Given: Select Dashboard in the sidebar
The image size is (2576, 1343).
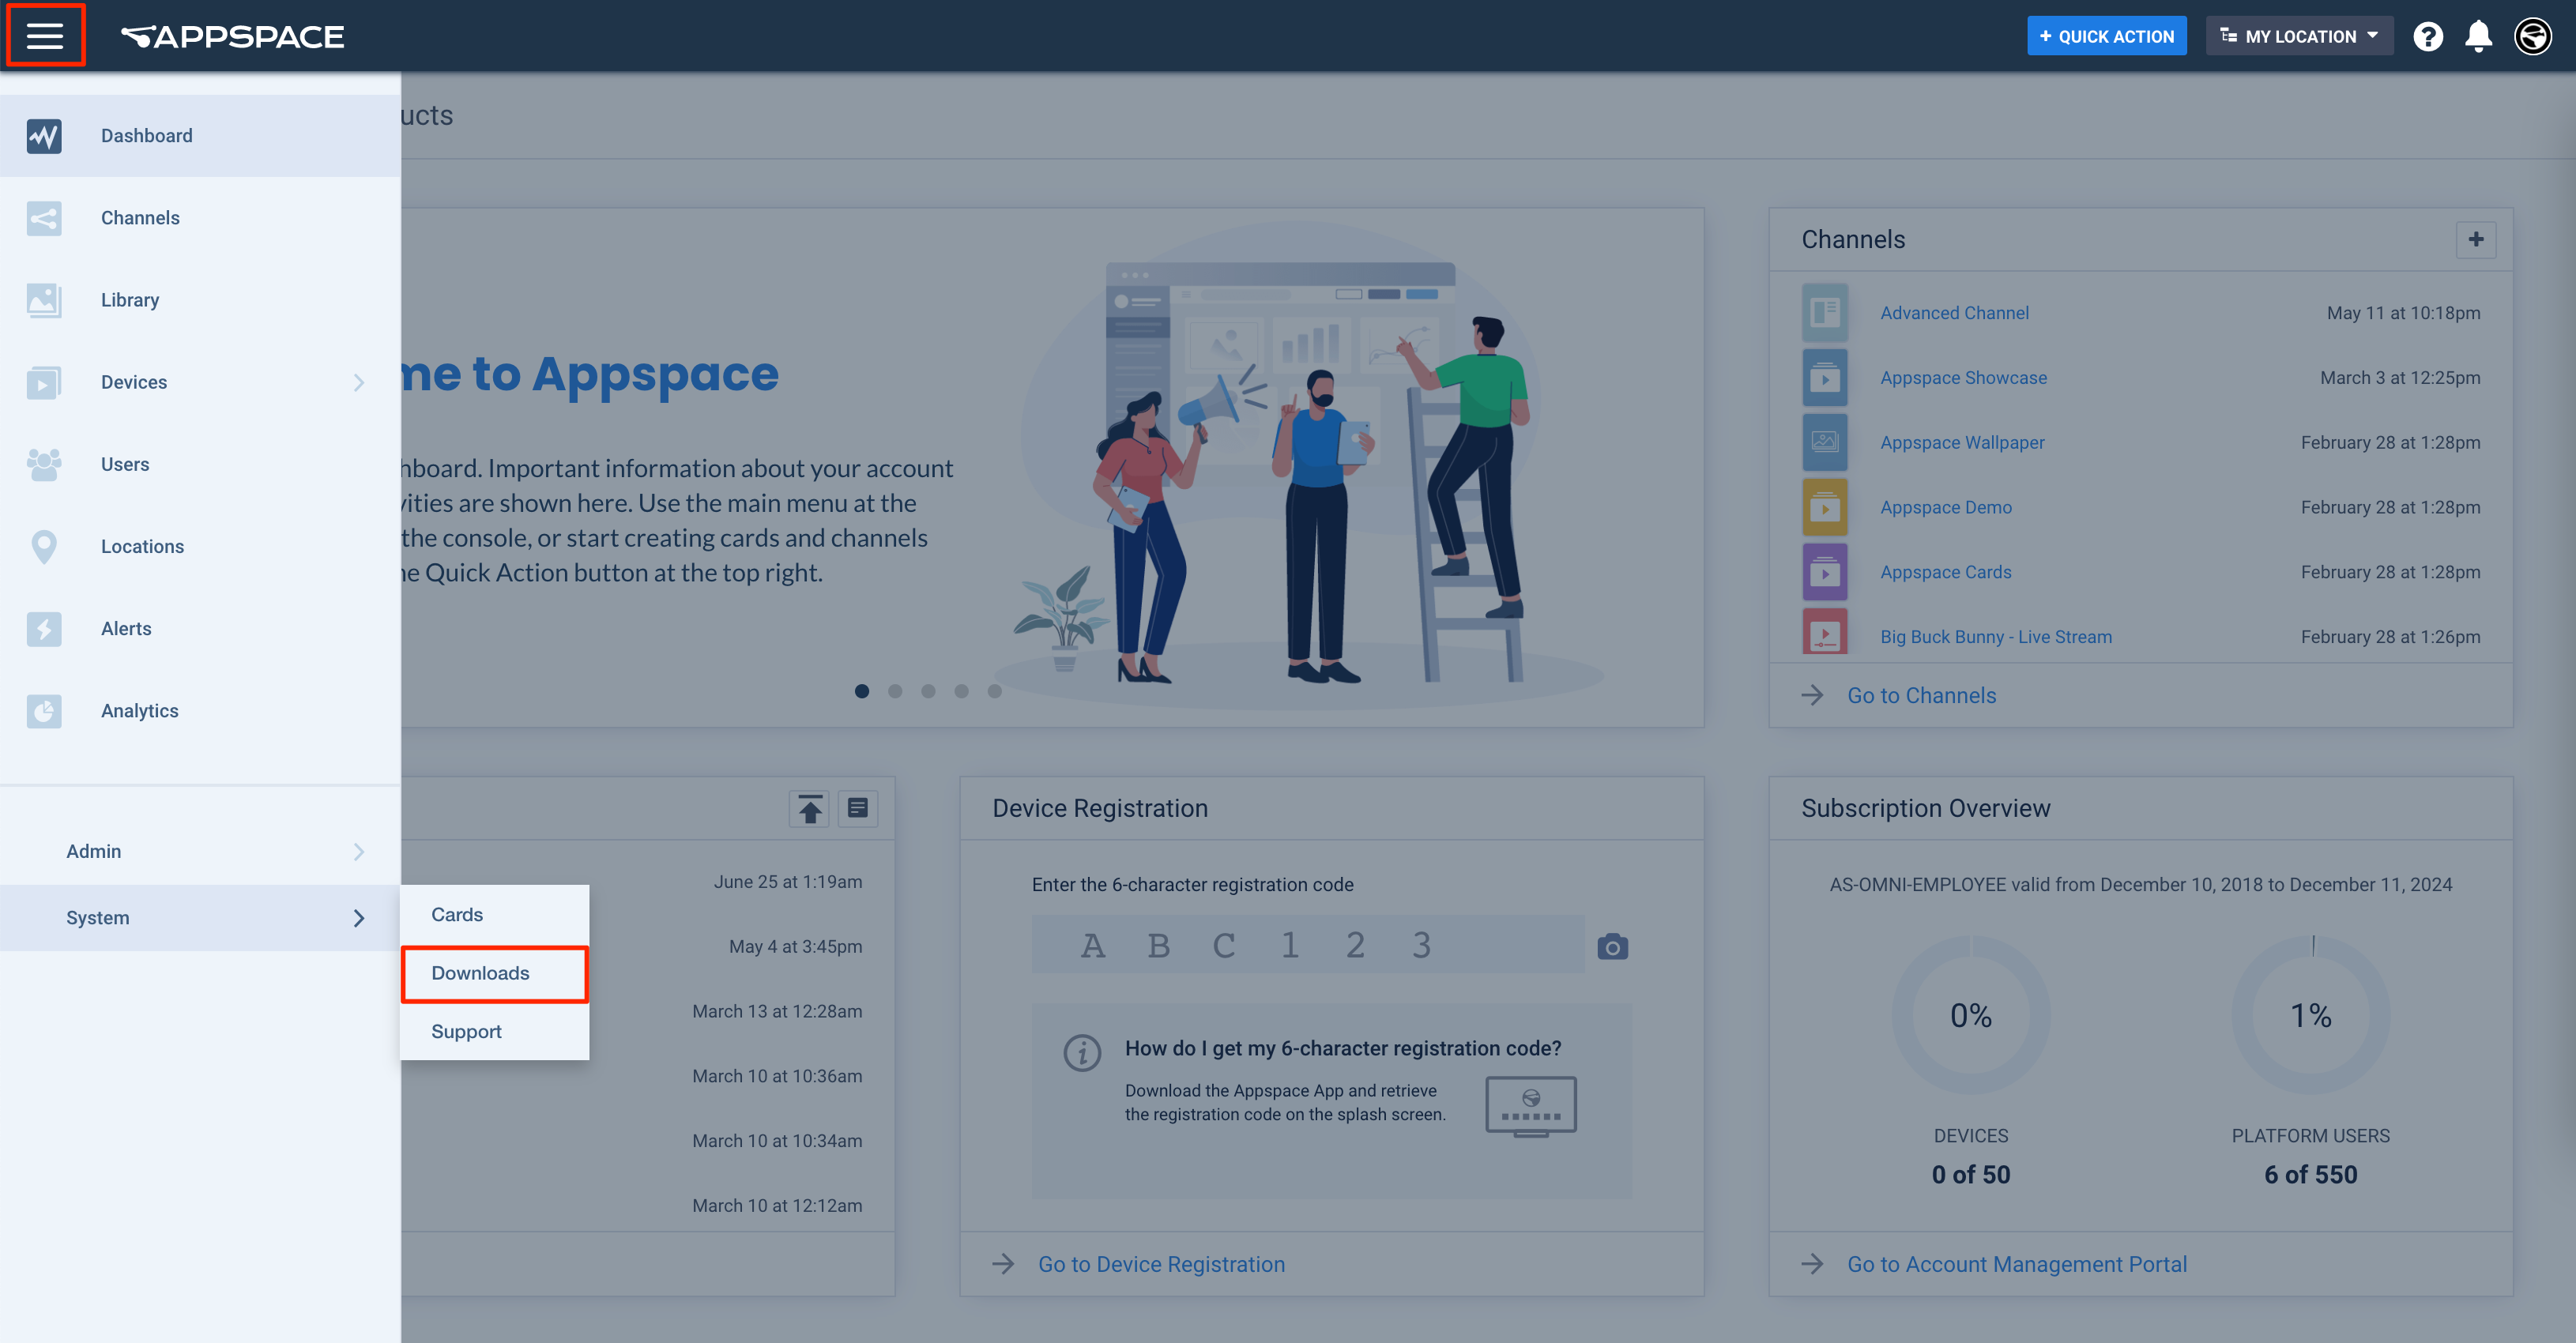Looking at the screenshot, I should click(200, 136).
